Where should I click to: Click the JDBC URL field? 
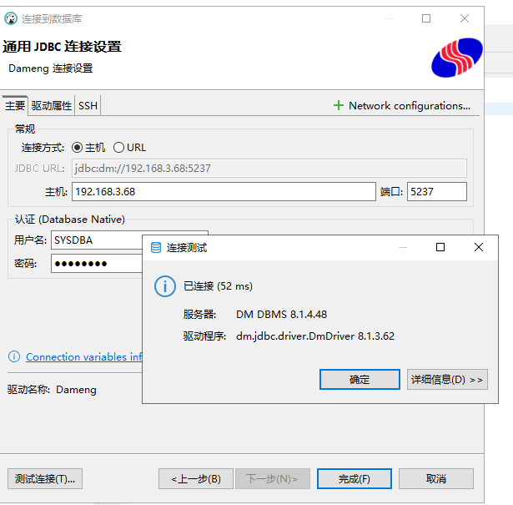[269, 169]
